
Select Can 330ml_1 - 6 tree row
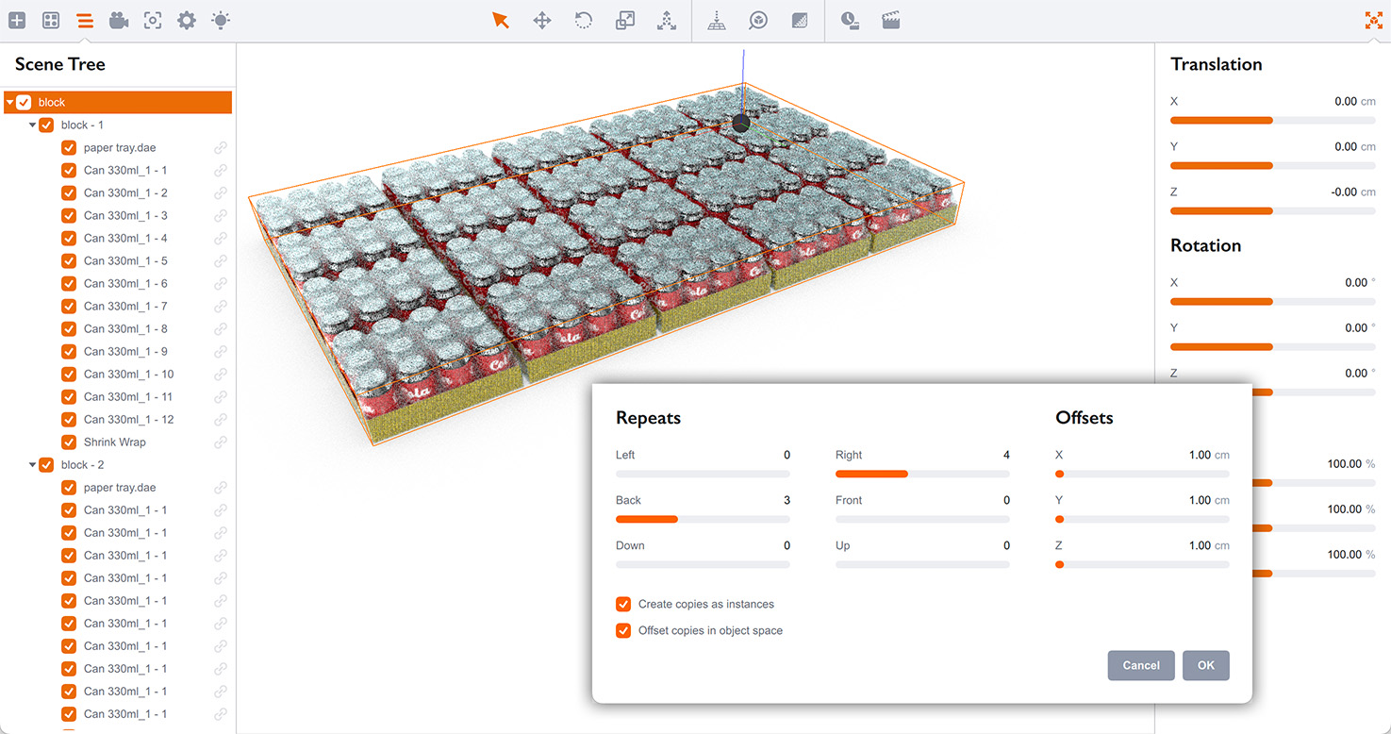(x=118, y=283)
